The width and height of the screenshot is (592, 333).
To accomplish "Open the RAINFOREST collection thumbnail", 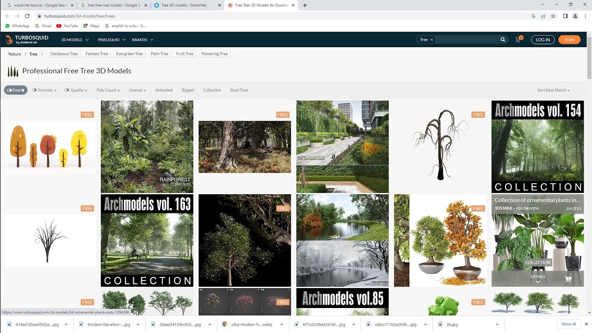I will point(147,147).
